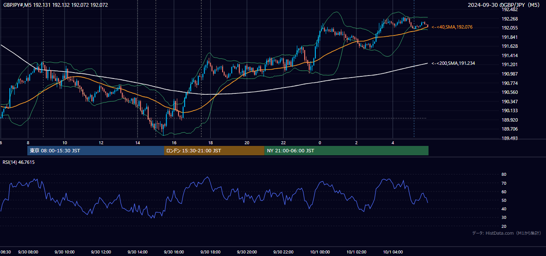The image size is (546, 256).
Task: Click price axis value 191.414
Action: click(x=510, y=55)
